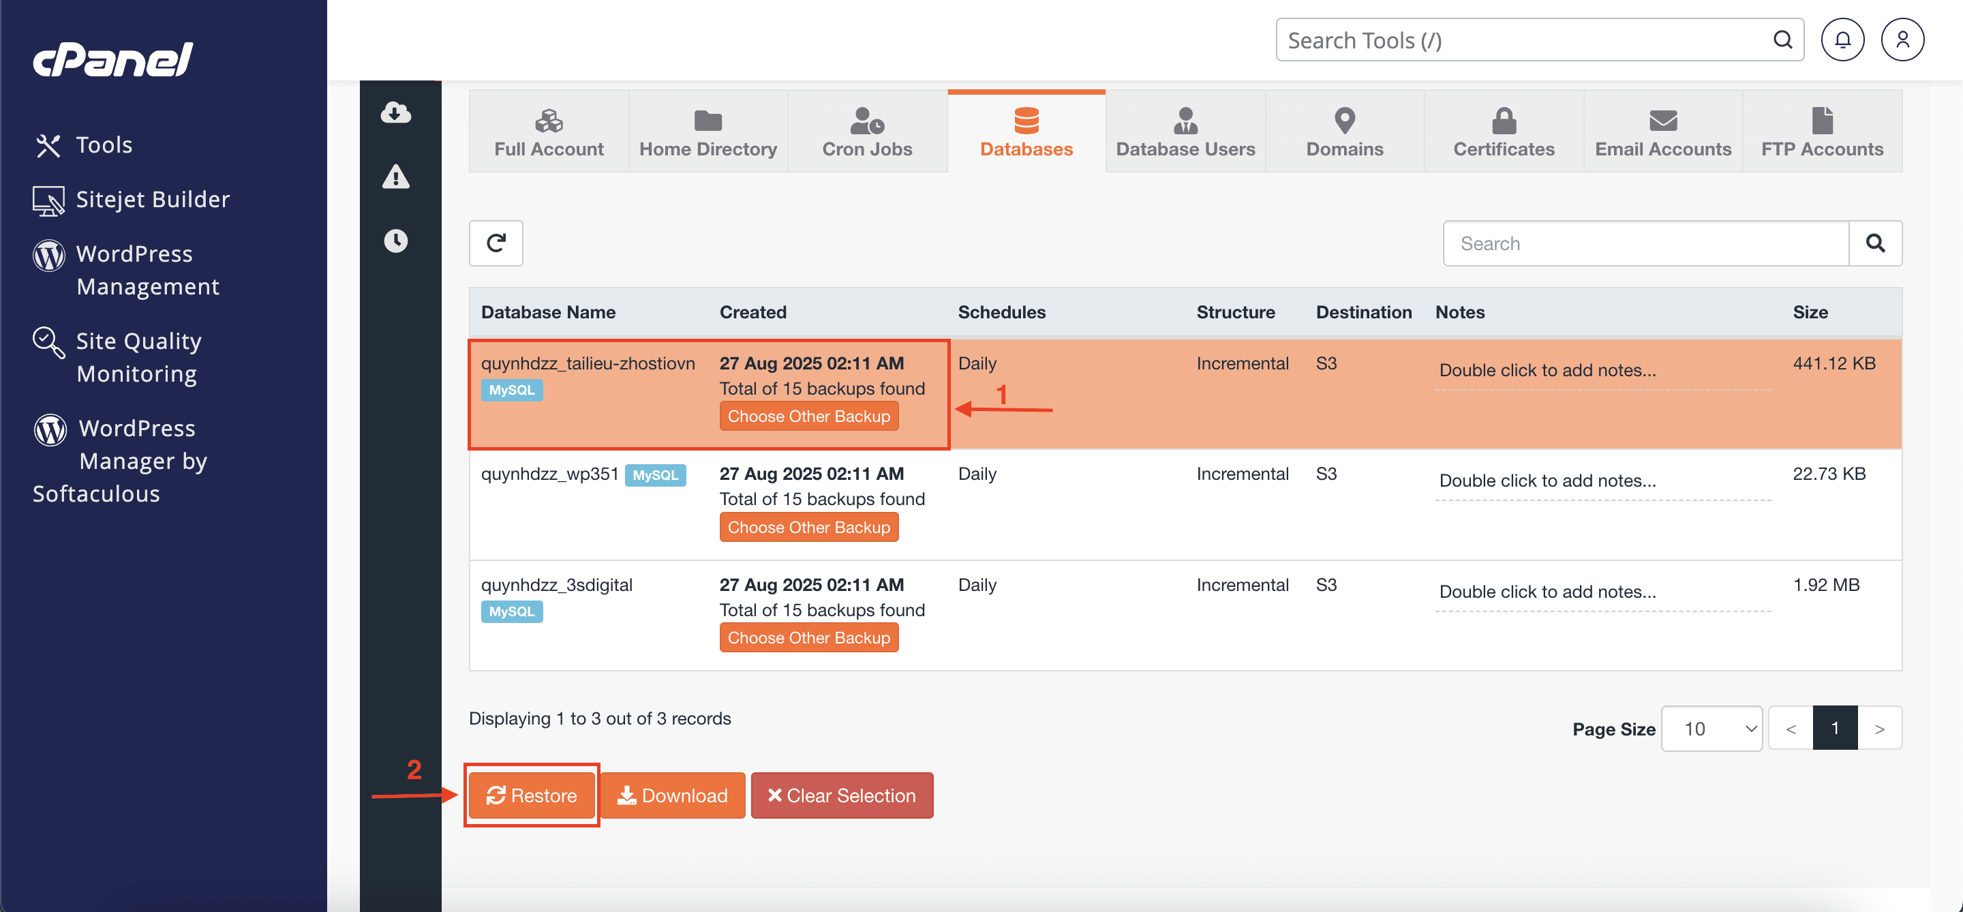The image size is (1963, 912).
Task: Select the Email Accounts tab
Action: (x=1663, y=132)
